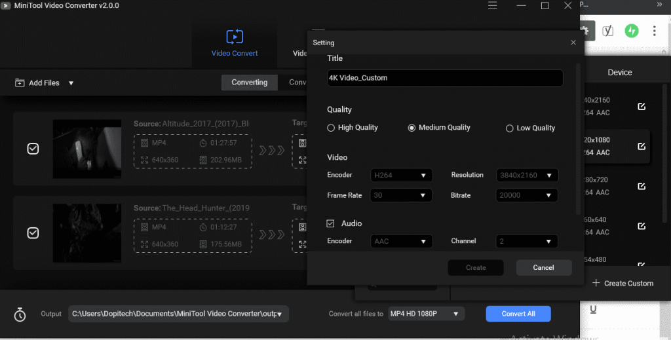Uncheck The_Head_Hunter file checkbox
The width and height of the screenshot is (671, 340).
point(33,233)
